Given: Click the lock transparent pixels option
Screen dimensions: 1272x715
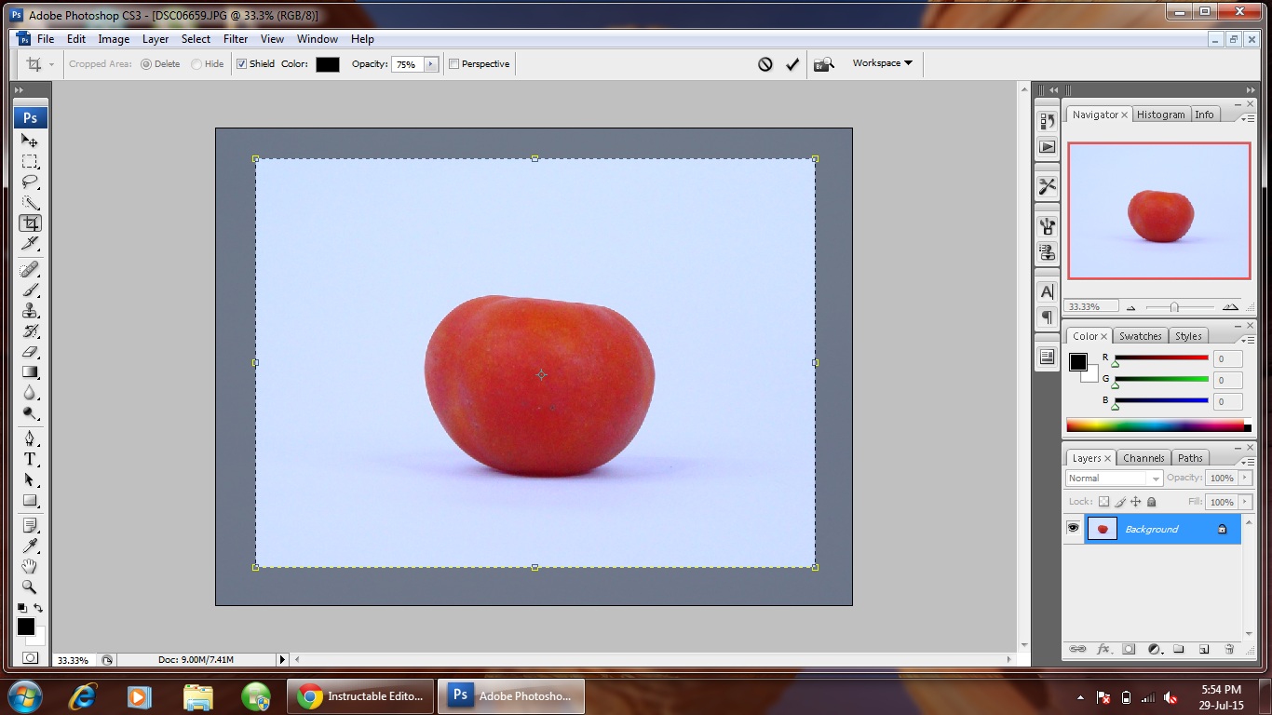Looking at the screenshot, I should 1103,502.
